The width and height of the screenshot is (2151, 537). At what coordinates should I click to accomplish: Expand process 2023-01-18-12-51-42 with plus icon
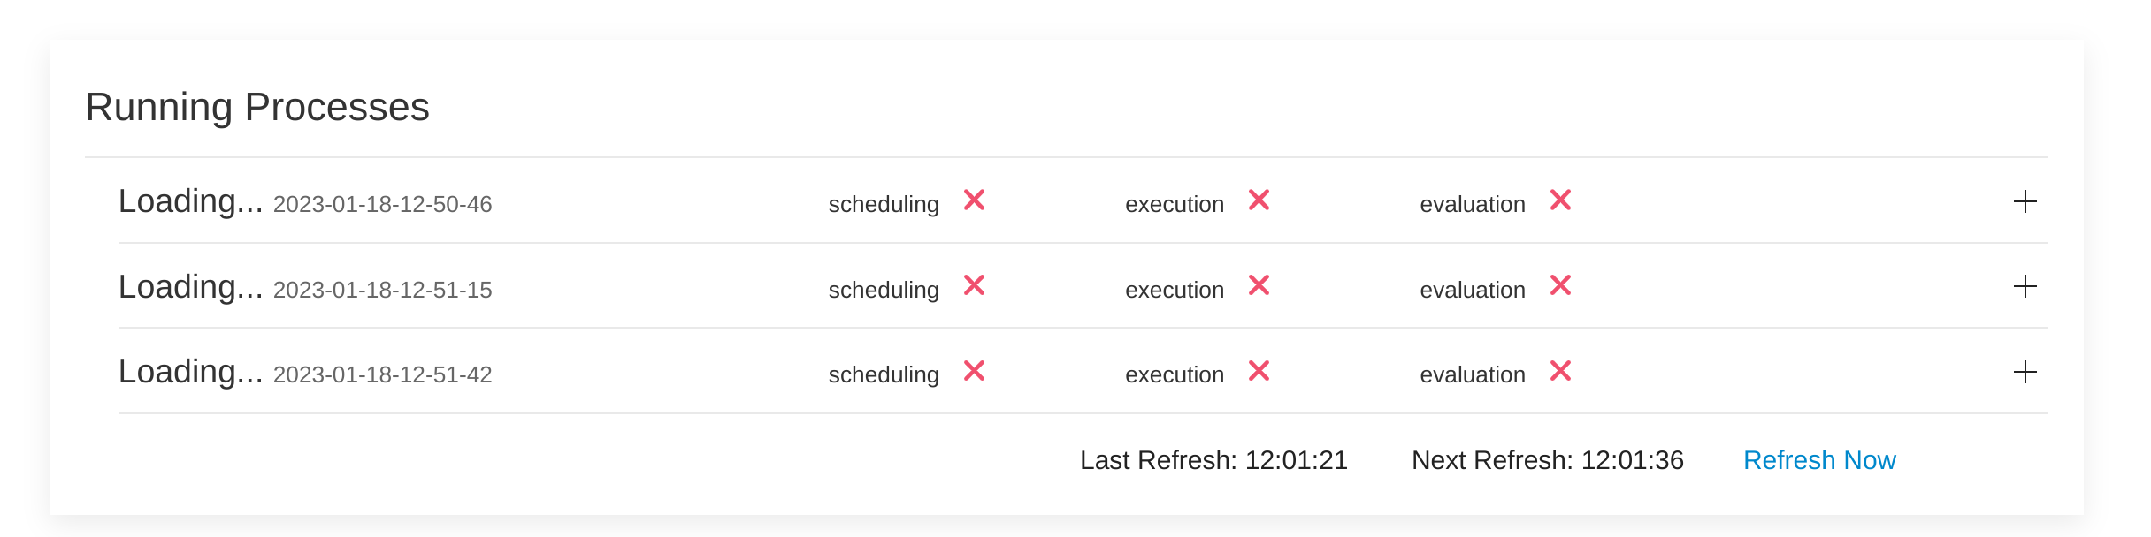click(2025, 372)
